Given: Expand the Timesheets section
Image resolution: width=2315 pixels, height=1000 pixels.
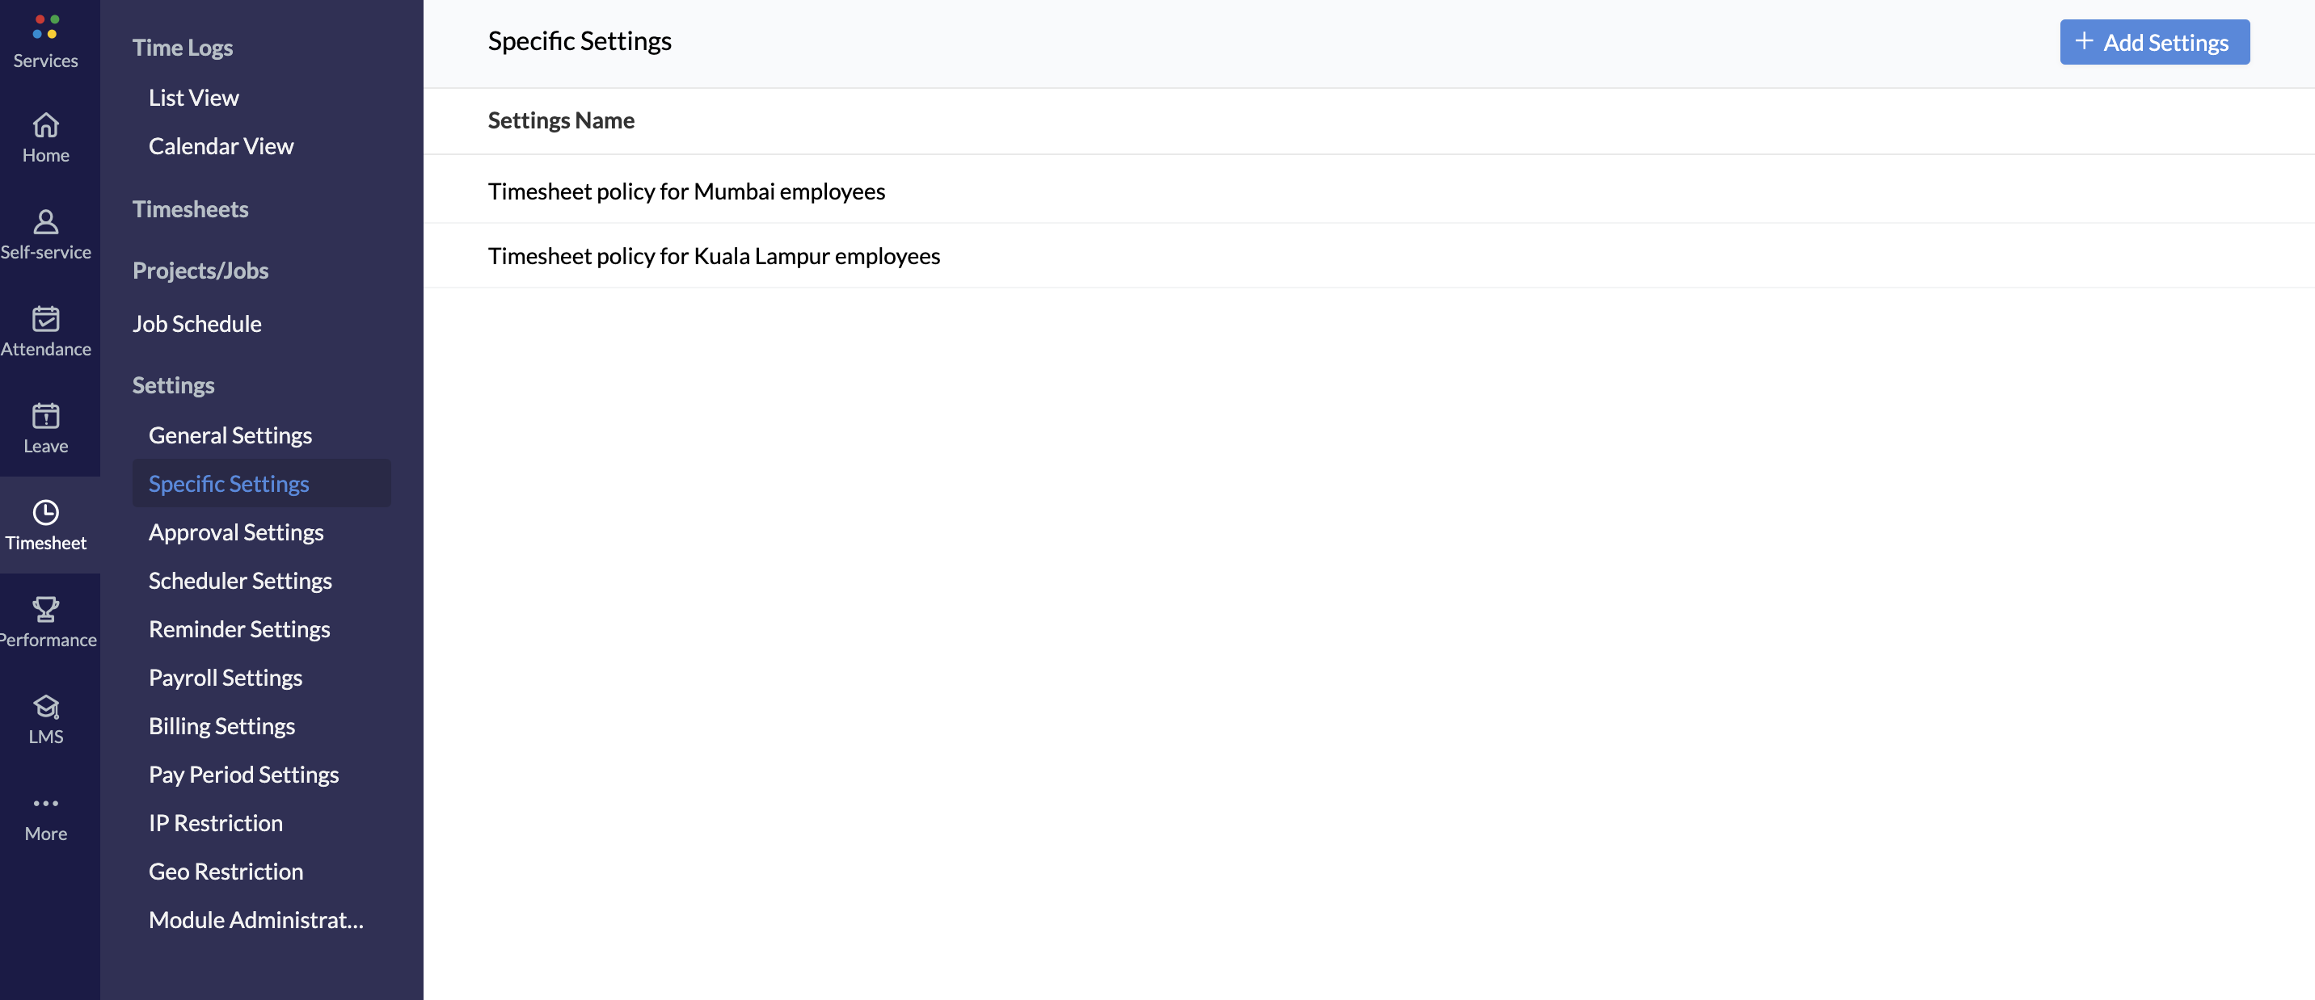Looking at the screenshot, I should pos(191,209).
